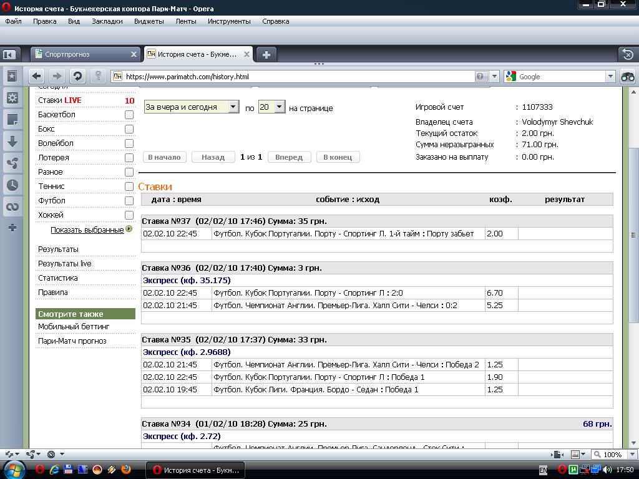Go back with the Back arrow
Image resolution: width=639 pixels, height=479 pixels.
pos(36,76)
